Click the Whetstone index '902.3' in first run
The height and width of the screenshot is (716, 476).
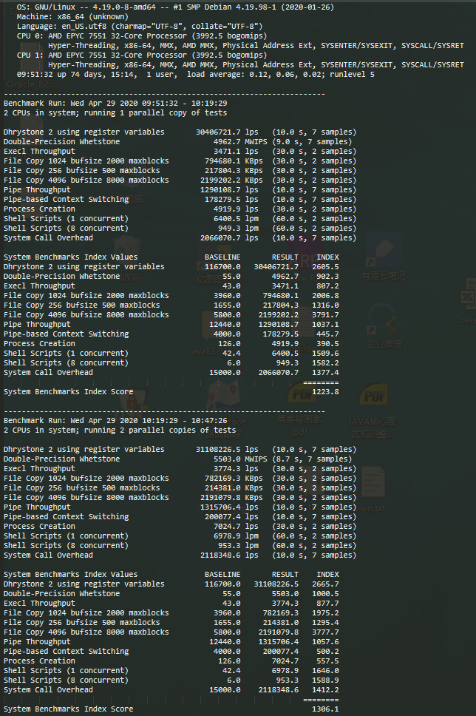[327, 276]
